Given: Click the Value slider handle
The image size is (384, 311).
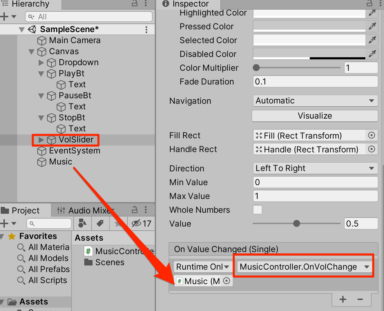Looking at the screenshot, I should [x=296, y=223].
